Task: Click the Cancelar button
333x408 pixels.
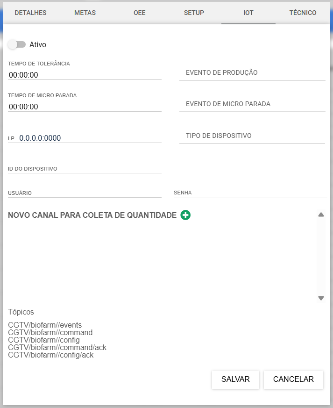Action: pos(293,379)
